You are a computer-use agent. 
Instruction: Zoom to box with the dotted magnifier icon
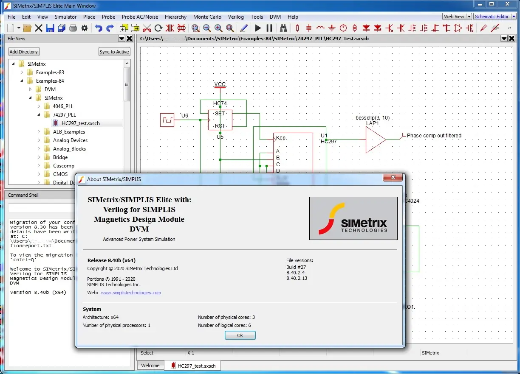pos(195,28)
